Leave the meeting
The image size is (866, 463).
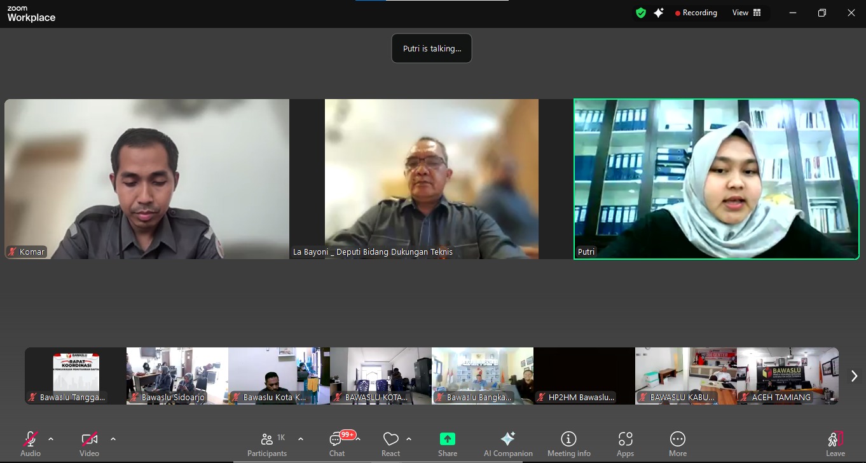[835, 444]
